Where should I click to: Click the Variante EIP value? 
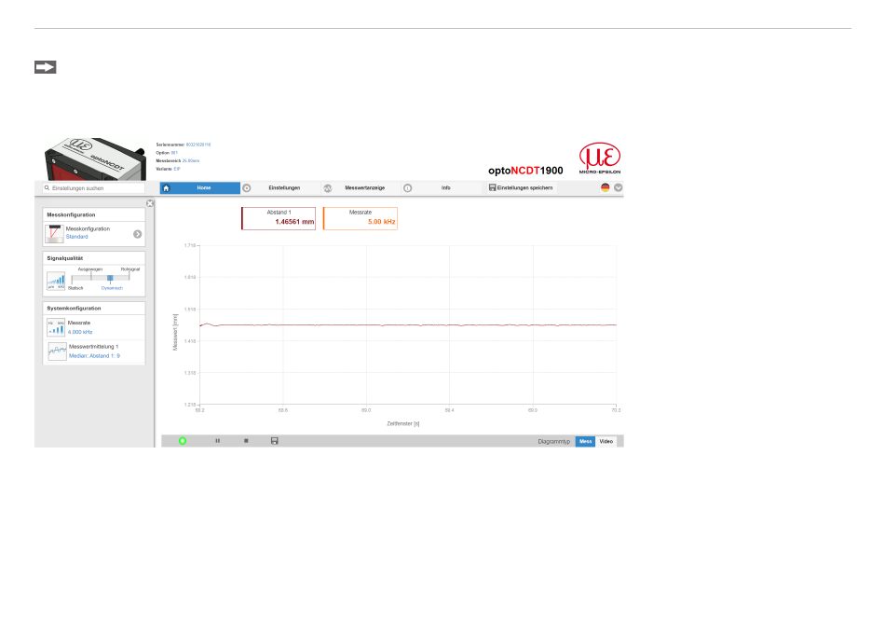click(x=177, y=169)
